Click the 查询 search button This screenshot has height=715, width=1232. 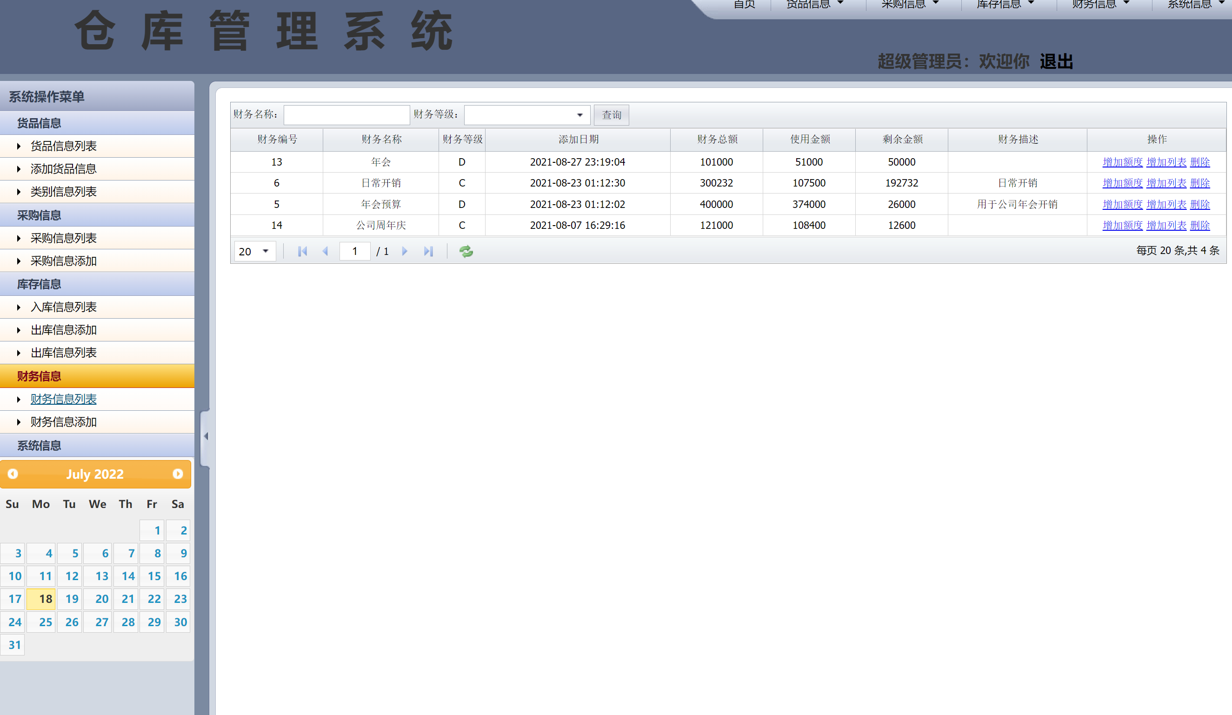click(611, 115)
